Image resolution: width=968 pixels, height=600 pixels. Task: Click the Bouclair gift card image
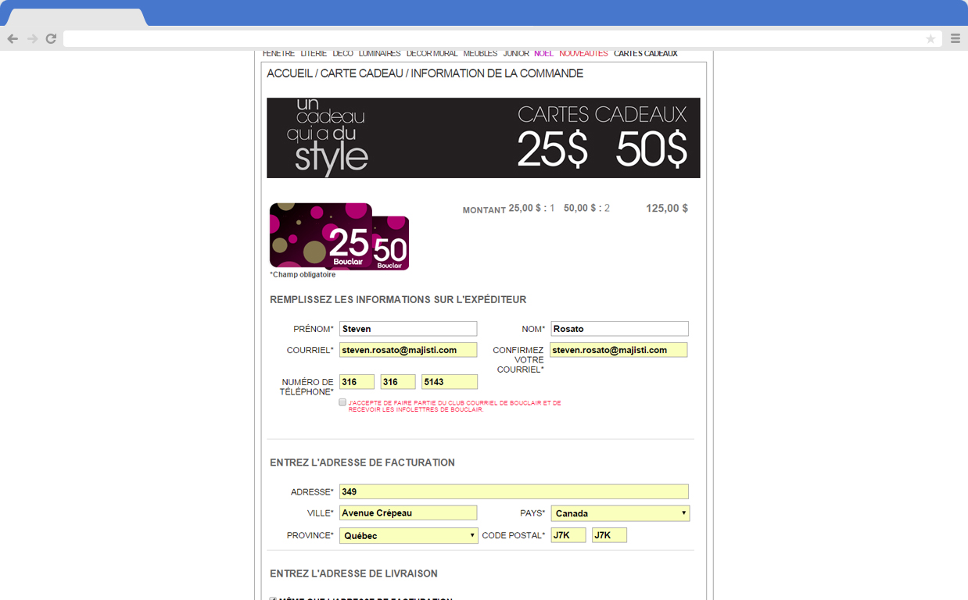(339, 235)
